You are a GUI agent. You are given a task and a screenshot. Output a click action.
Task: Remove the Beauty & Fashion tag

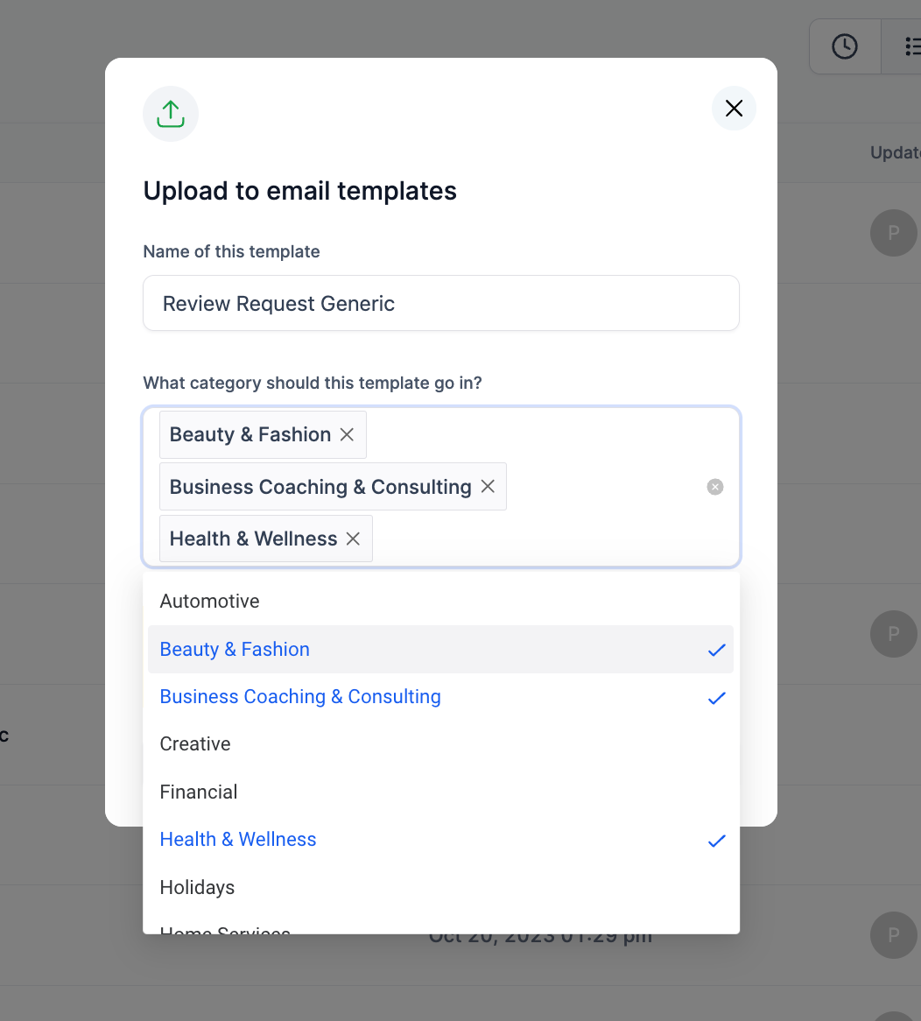[347, 434]
